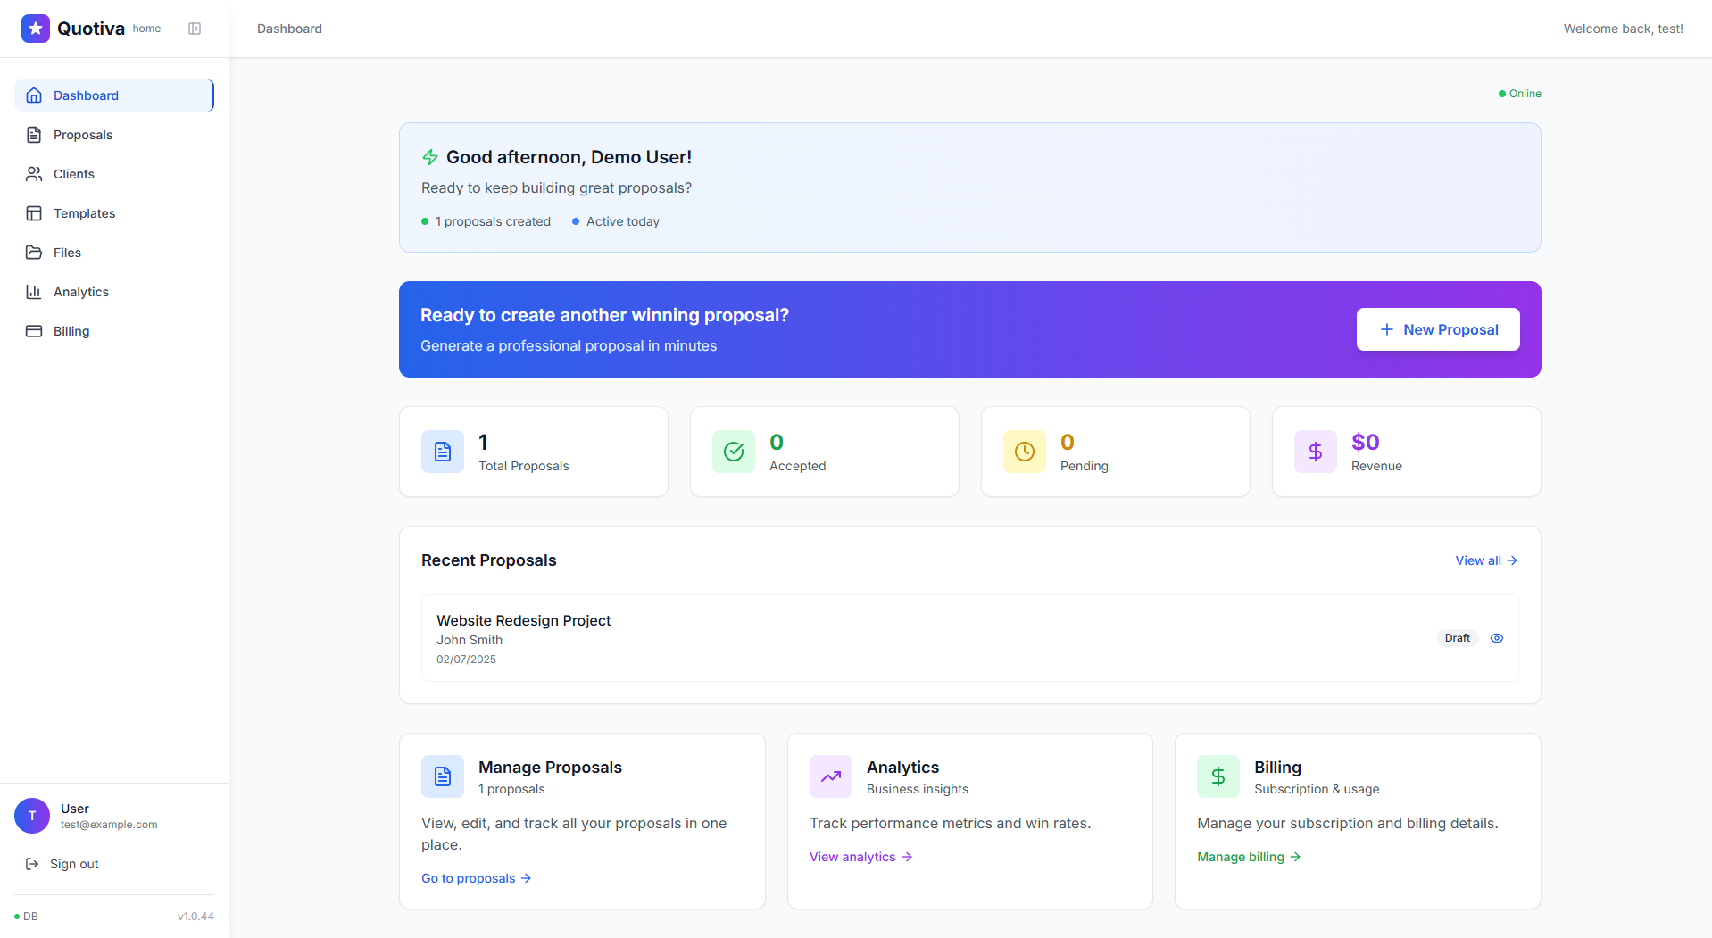1712x938 pixels.
Task: Select Clients in the sidebar
Action: coord(75,173)
